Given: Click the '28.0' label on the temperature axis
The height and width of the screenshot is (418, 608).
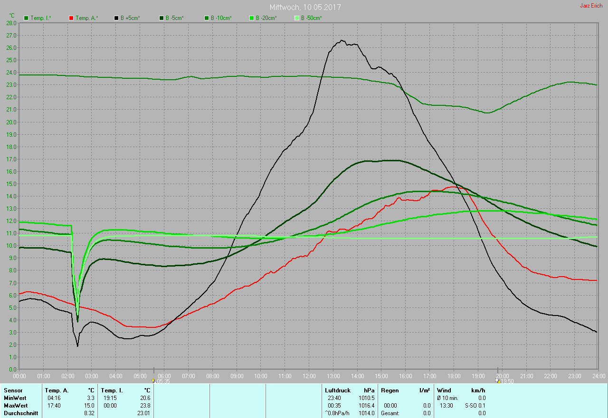Looking at the screenshot, I should [x=11, y=23].
